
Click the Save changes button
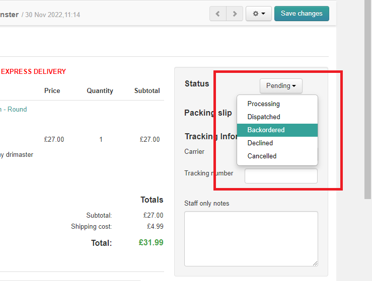tap(302, 14)
